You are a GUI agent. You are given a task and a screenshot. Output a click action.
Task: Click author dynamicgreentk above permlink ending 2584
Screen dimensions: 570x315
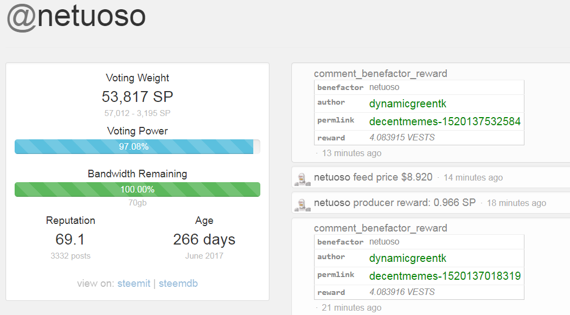point(408,104)
